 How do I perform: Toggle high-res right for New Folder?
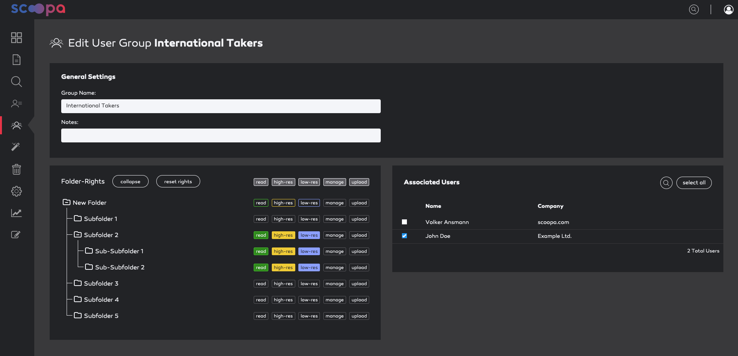pos(283,203)
